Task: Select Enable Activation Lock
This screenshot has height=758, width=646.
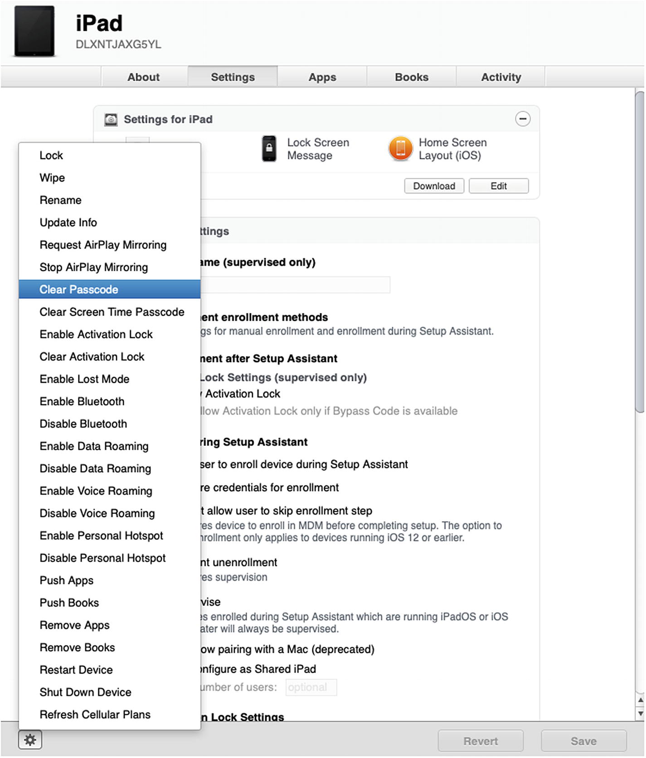Action: [x=110, y=334]
